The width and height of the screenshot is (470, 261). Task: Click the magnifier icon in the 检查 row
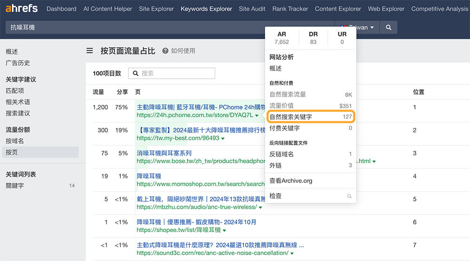click(349, 196)
